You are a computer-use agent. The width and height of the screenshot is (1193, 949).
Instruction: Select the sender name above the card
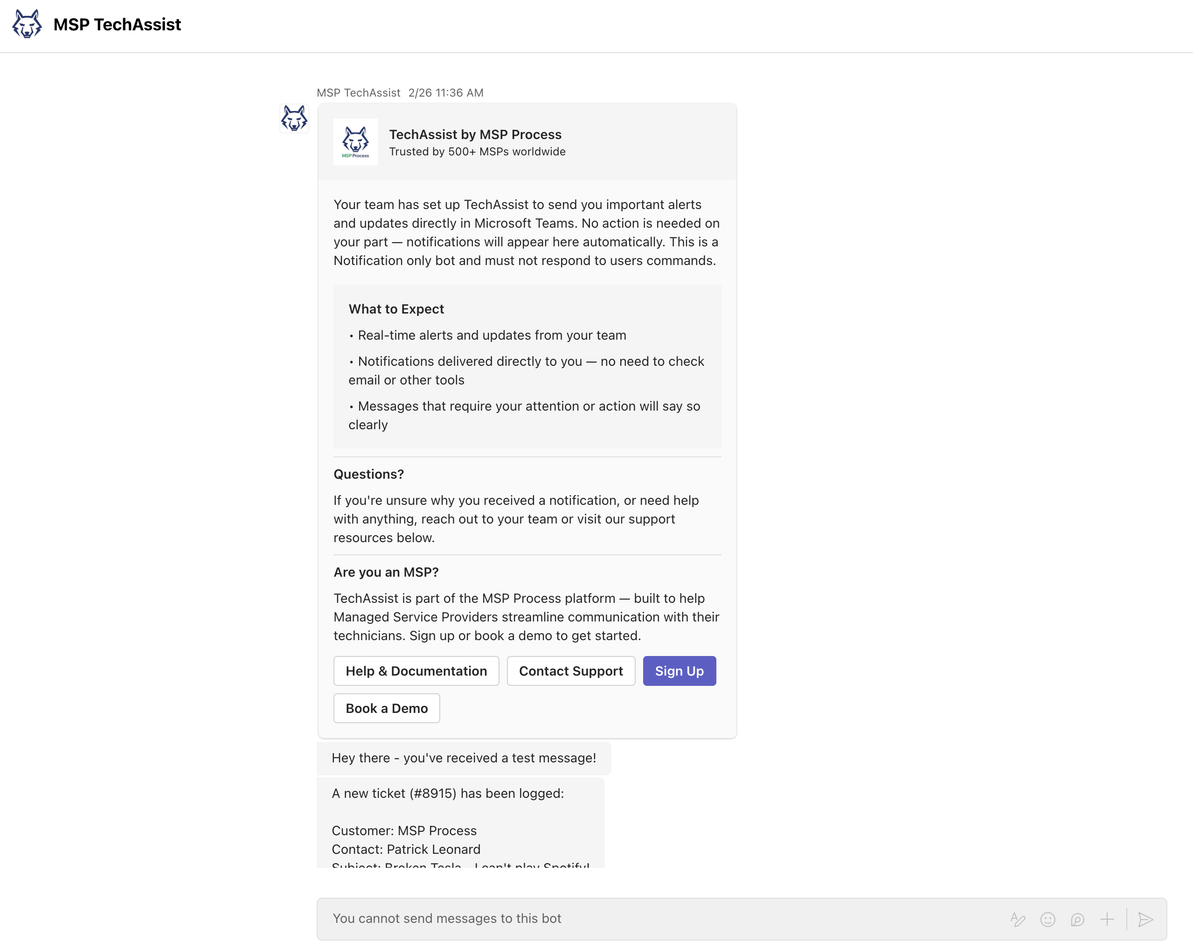tap(358, 92)
